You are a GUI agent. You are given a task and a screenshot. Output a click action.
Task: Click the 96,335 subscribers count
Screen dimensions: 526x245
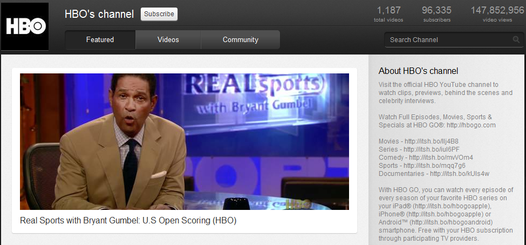tap(437, 14)
